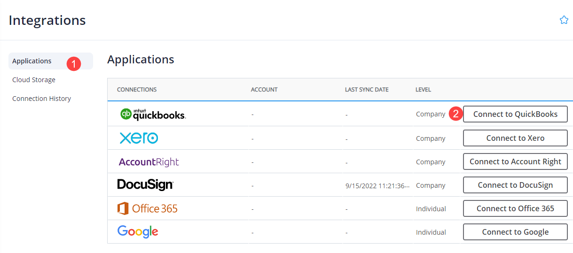Click the Individual level cell for Office 365
This screenshot has height=253, width=573.
tap(431, 209)
